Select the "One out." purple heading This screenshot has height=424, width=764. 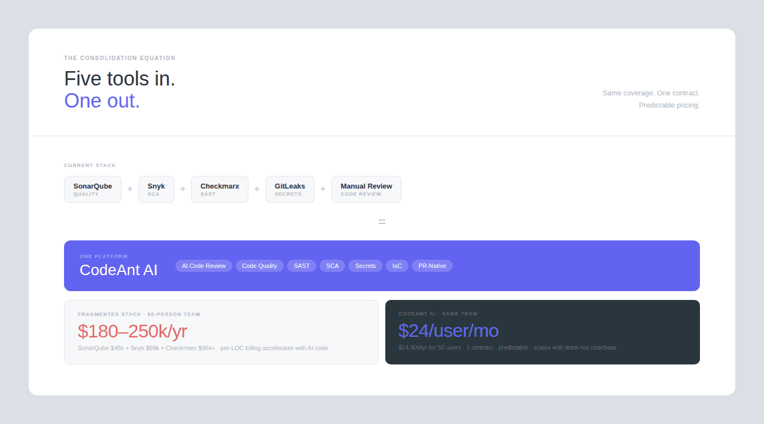pyautogui.click(x=102, y=101)
